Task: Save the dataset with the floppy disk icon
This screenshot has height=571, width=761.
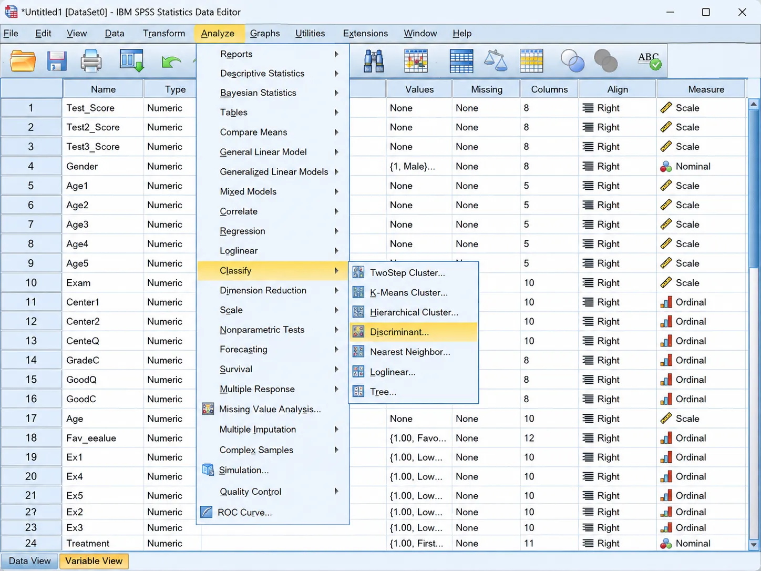Action: [x=57, y=61]
